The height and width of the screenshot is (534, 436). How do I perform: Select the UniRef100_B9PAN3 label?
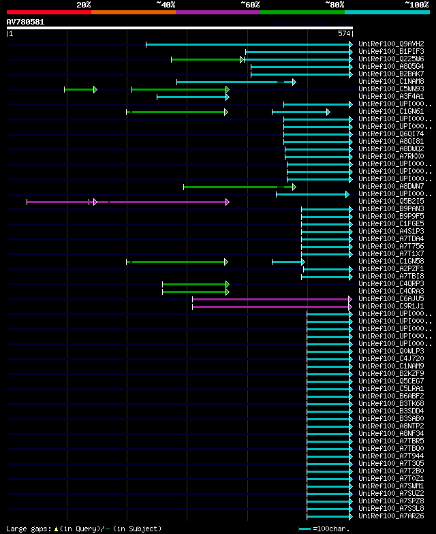click(x=391, y=208)
